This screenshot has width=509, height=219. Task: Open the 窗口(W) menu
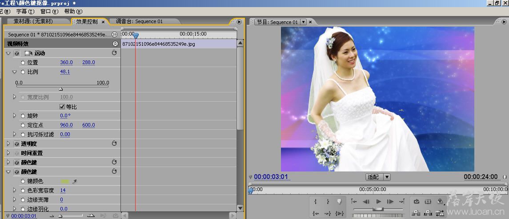click(49, 12)
